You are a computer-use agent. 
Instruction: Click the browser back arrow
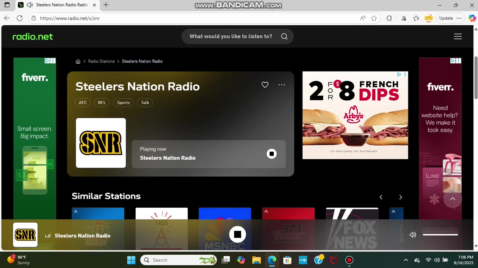[7, 18]
